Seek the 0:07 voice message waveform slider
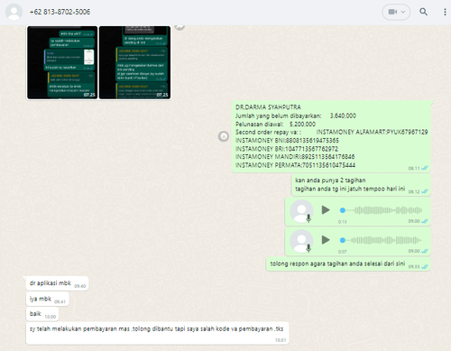Screen dimensions: 451x351 coord(381,240)
